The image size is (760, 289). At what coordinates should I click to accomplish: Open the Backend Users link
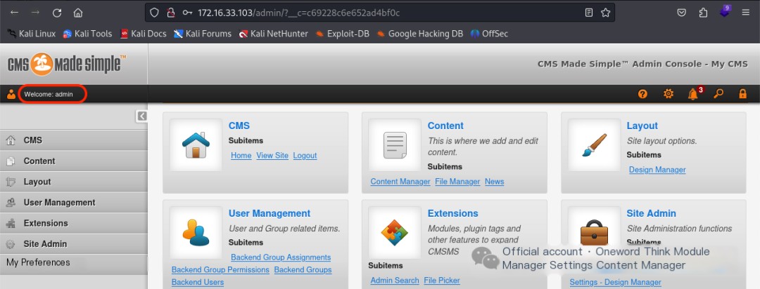coord(198,282)
